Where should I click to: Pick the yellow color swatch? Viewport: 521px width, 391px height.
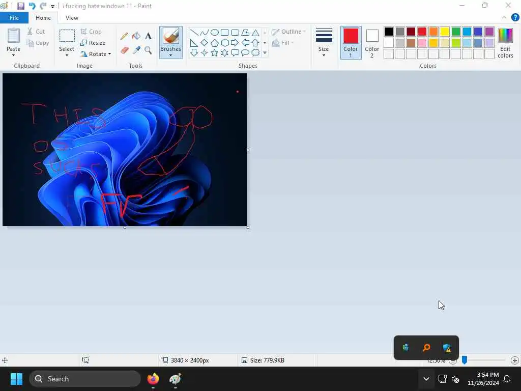(x=445, y=32)
